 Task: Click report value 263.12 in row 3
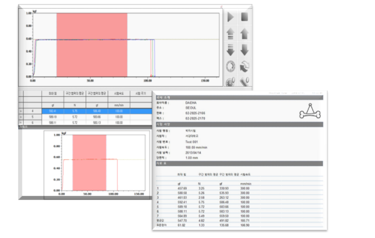224,197
